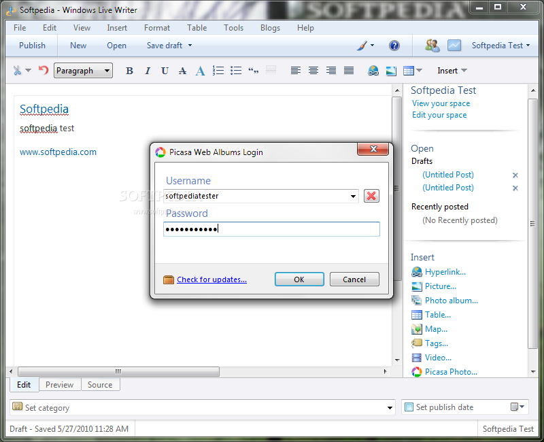544x442 pixels.
Task: Click red X delete username button
Action: (x=371, y=196)
